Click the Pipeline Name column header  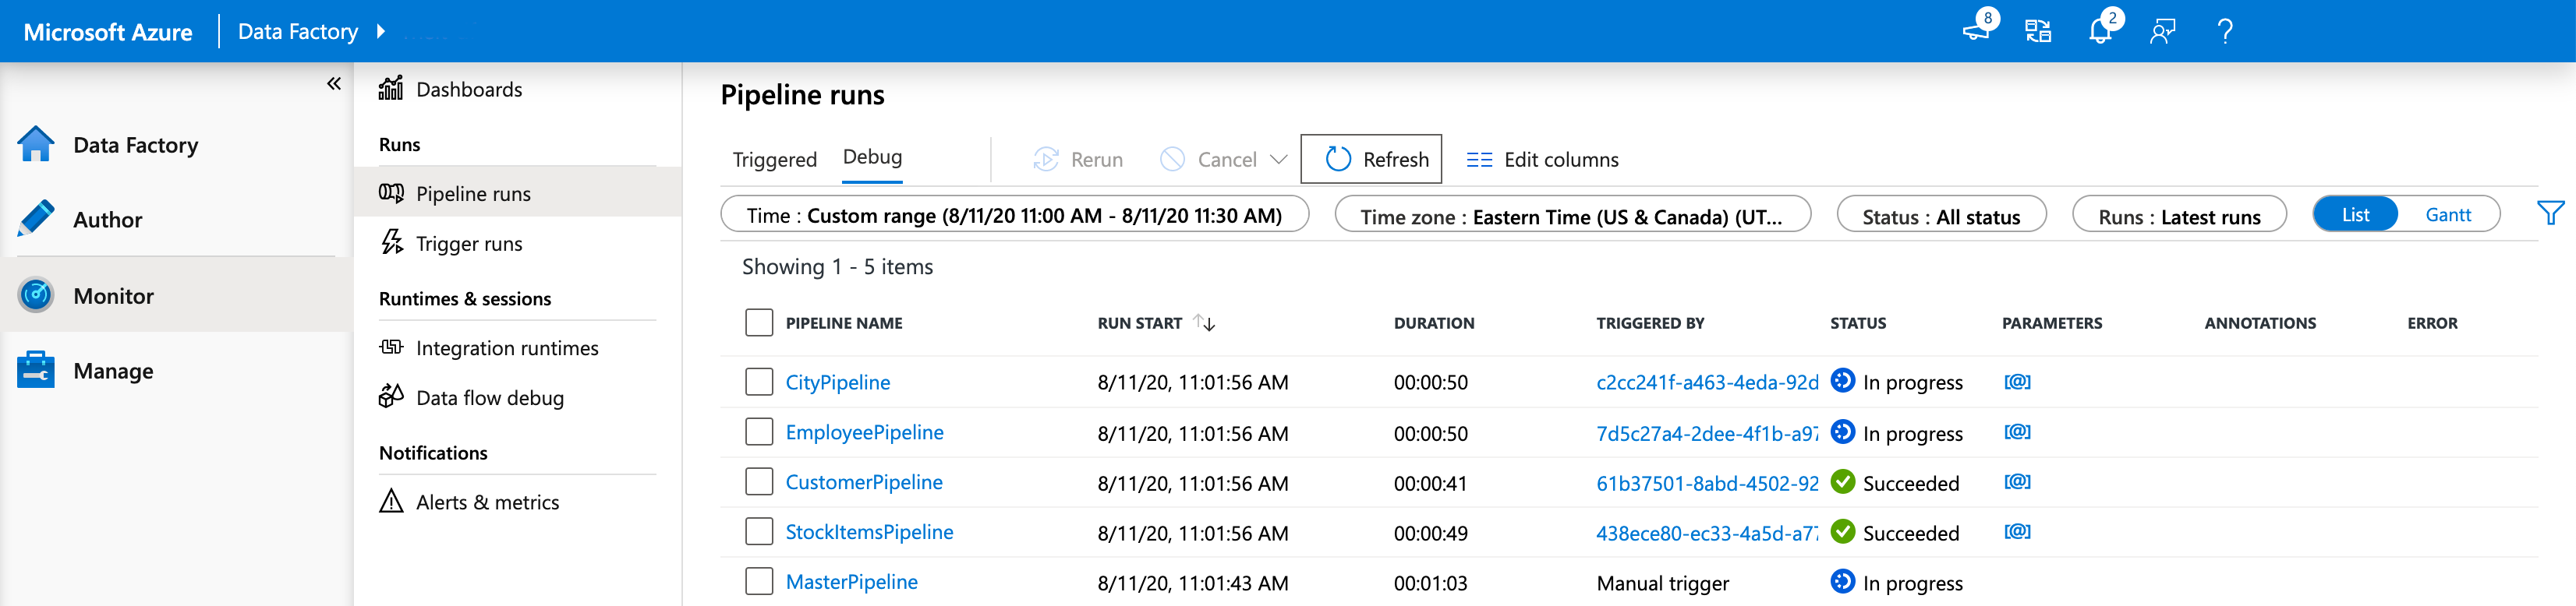843,322
